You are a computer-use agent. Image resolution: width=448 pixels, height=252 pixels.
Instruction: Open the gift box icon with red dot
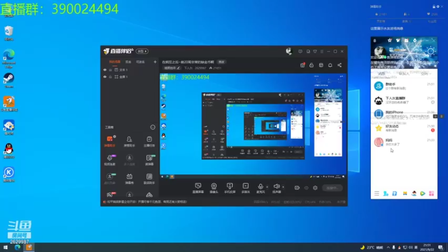pyautogui.click(x=302, y=65)
